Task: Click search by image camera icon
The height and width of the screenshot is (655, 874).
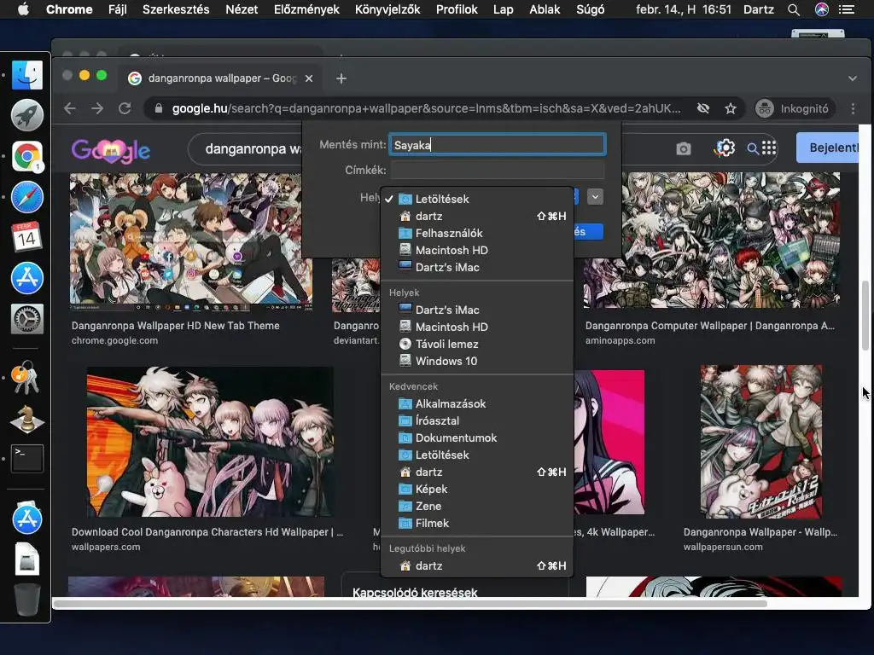Action: 684,148
